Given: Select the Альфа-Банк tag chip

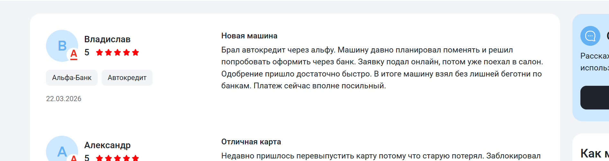Looking at the screenshot, I should 72,78.
